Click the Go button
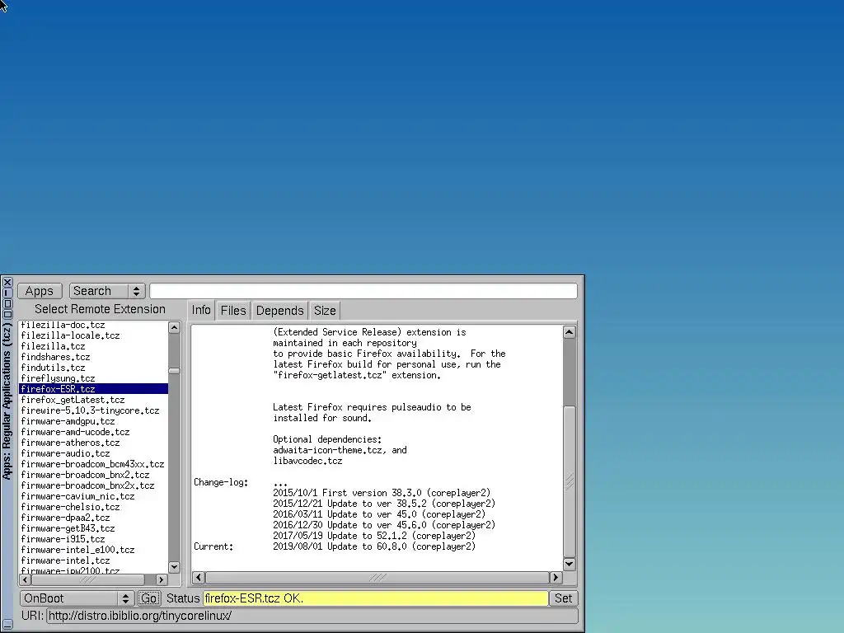 click(148, 598)
